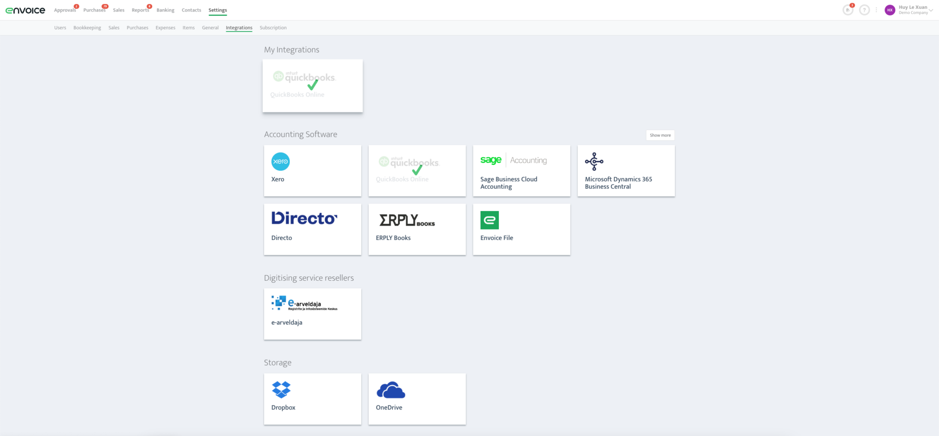Open the OneDrive storage integration

tap(417, 398)
